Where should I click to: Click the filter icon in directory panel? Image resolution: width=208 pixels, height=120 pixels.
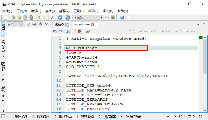pos(28,24)
